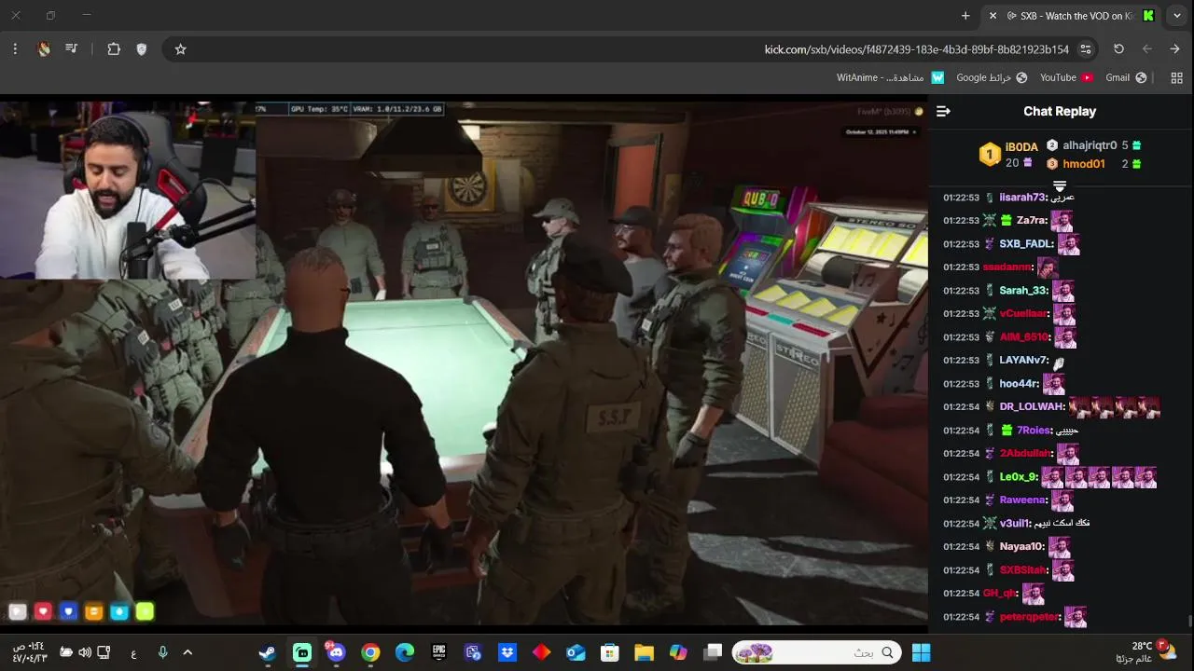Click username AIM_6510 in chat
The image size is (1194, 671).
pyautogui.click(x=1024, y=337)
